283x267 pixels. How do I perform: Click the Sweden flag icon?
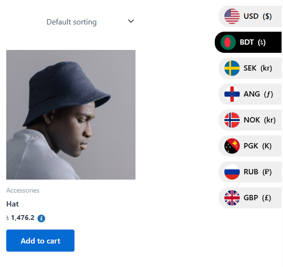tap(232, 68)
